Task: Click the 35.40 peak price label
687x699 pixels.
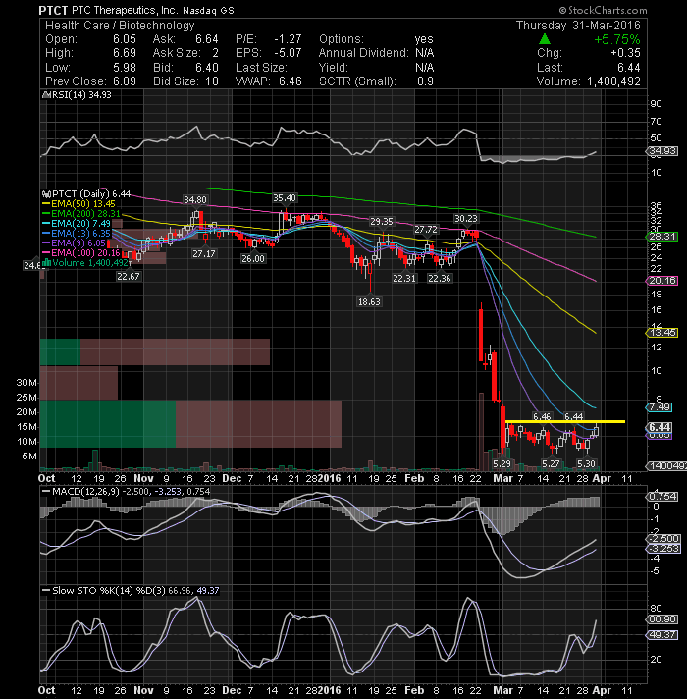Action: 285,197
